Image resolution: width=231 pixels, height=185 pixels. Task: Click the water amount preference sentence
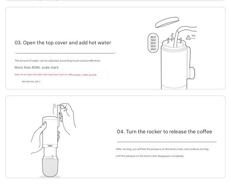(58, 61)
